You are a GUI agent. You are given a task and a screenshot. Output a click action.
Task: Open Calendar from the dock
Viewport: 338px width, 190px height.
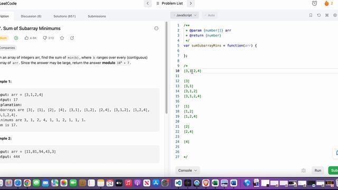110,183
